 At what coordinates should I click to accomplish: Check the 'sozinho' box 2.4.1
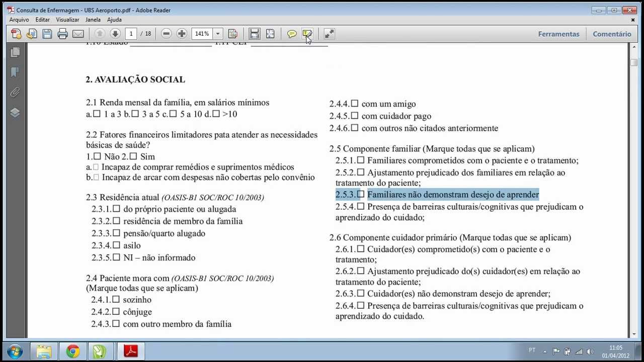pos(116,299)
